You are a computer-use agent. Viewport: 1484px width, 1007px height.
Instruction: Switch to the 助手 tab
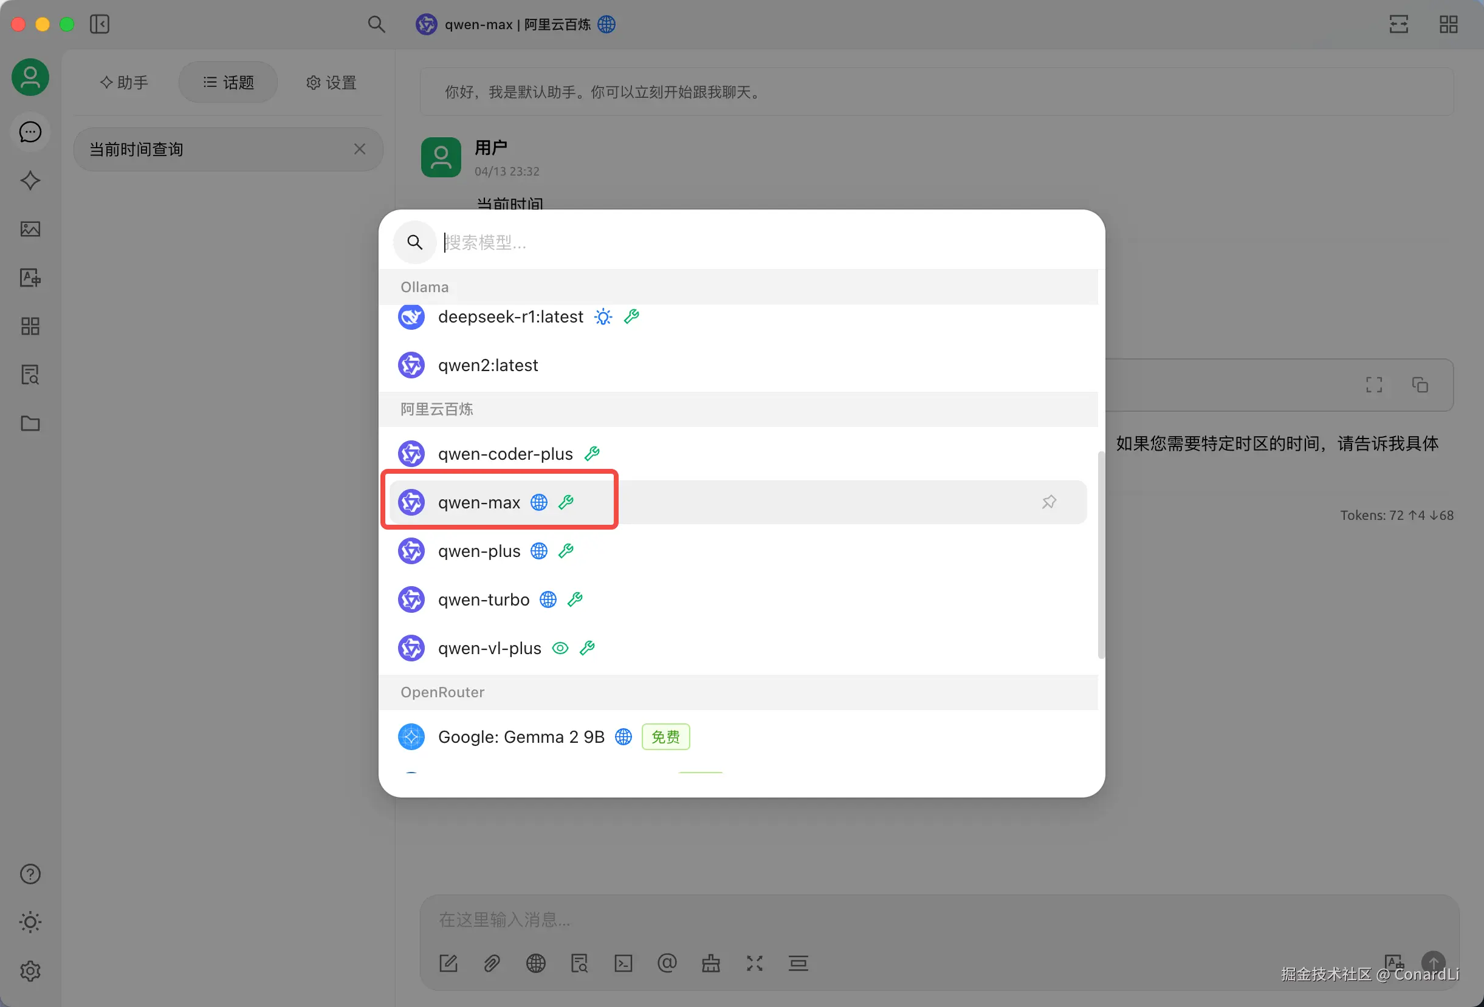click(125, 83)
